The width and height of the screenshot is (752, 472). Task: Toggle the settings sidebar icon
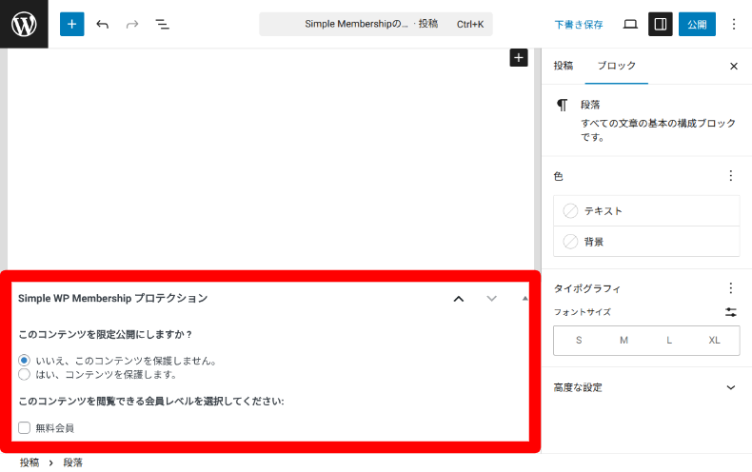pos(661,24)
